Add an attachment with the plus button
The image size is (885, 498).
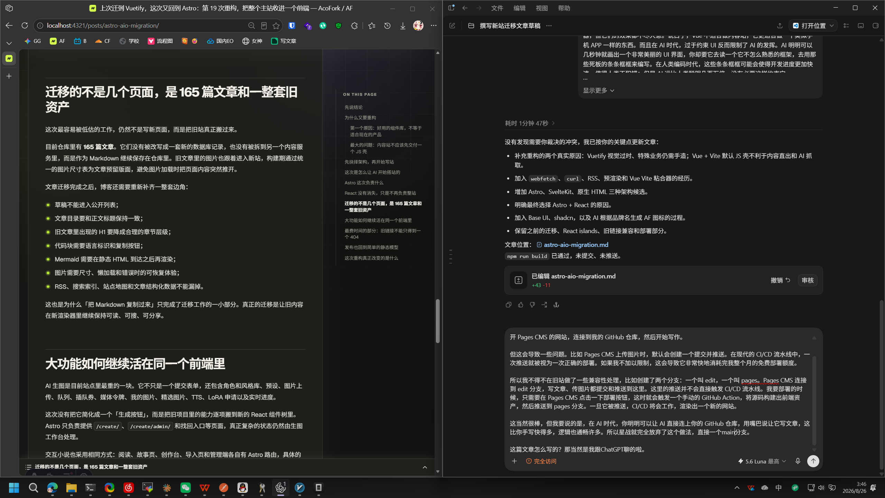coord(514,461)
